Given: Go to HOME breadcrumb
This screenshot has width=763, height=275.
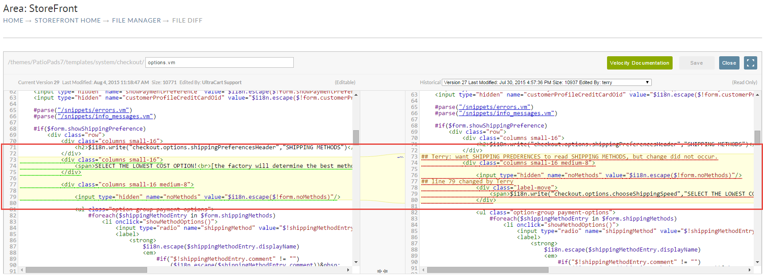Looking at the screenshot, I should click(x=13, y=20).
